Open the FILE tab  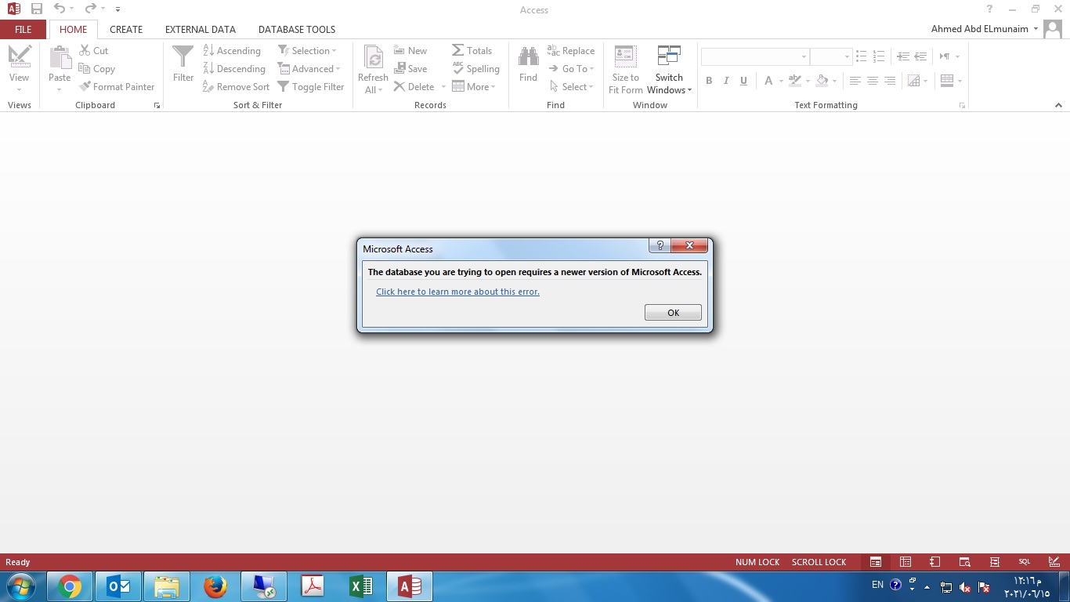(23, 29)
